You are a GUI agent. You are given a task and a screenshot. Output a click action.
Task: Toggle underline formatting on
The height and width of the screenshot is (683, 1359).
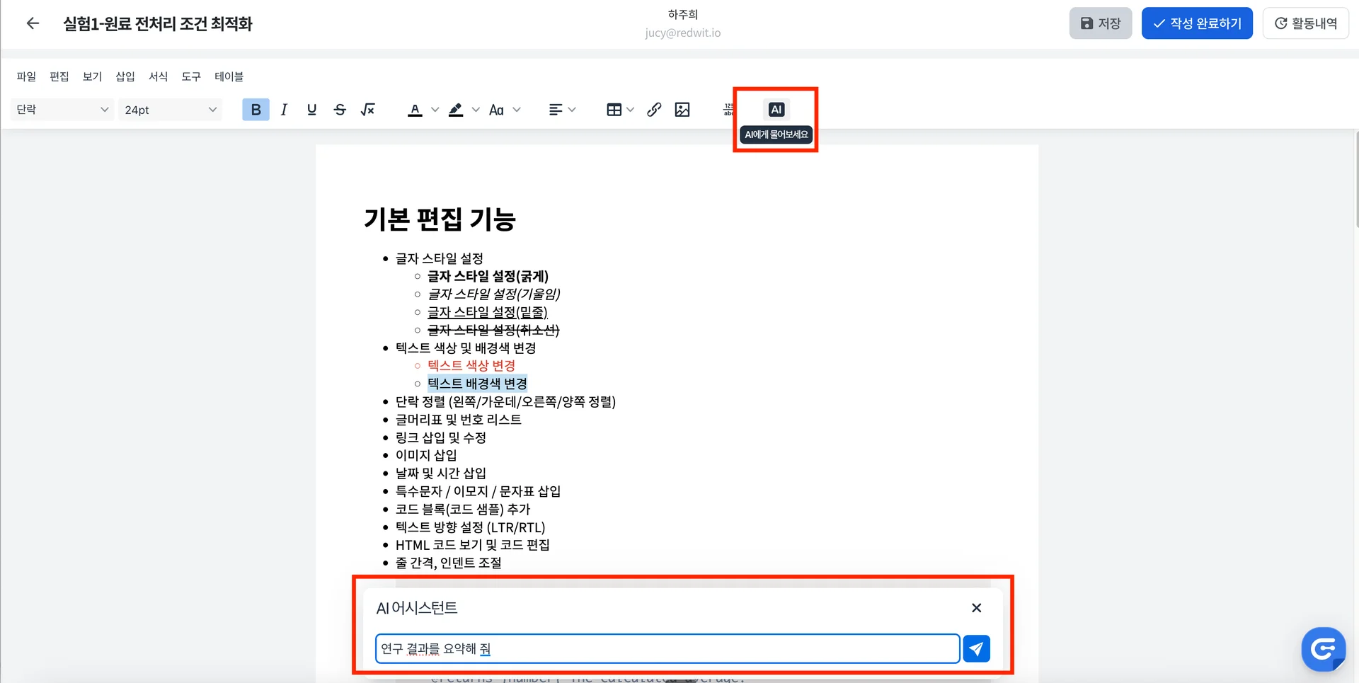pos(311,110)
